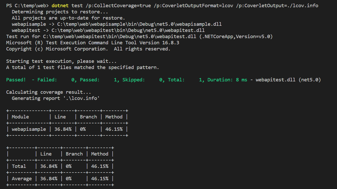Click the 'Module' column header
This screenshot has height=189, width=337.
point(20,117)
